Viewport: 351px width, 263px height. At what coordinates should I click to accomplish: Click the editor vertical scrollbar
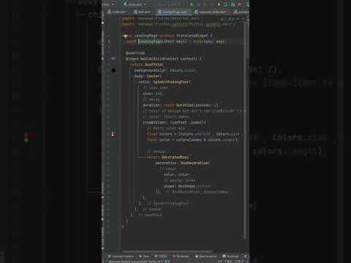(x=245, y=129)
